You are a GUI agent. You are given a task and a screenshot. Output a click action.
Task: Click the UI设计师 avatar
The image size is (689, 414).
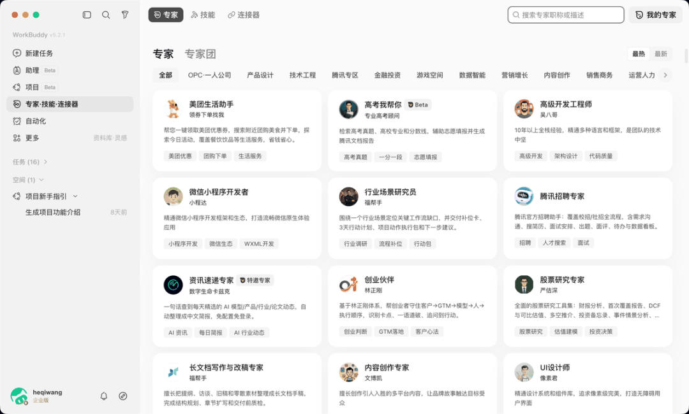(524, 372)
